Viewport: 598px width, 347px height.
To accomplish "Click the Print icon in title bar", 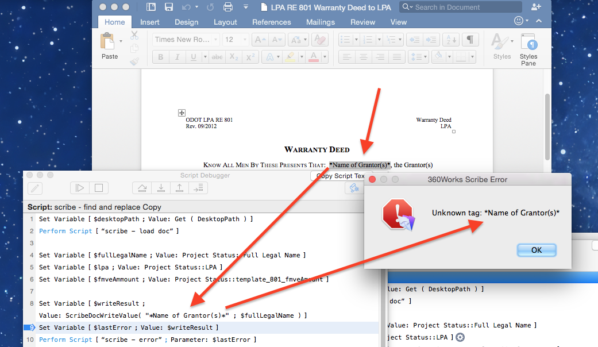I will [x=227, y=7].
